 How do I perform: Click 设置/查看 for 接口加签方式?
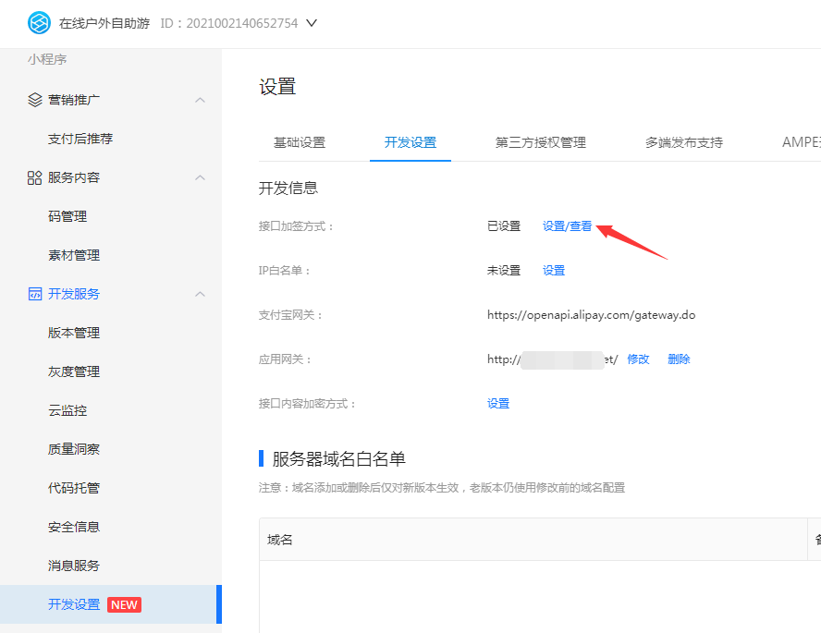[567, 226]
